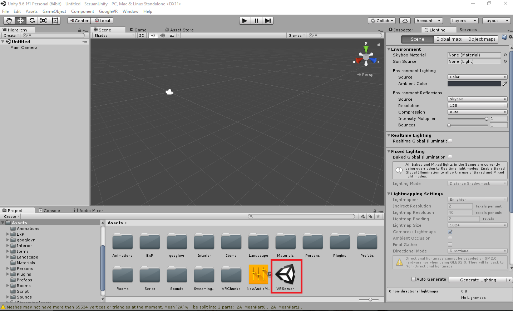Image resolution: width=513 pixels, height=311 pixels.
Task: Open Reflections Resolution 128 dropdown
Action: 477,106
